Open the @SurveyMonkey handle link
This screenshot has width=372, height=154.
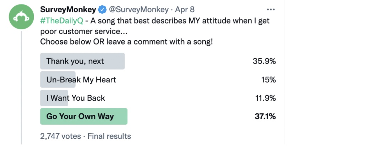(138, 10)
